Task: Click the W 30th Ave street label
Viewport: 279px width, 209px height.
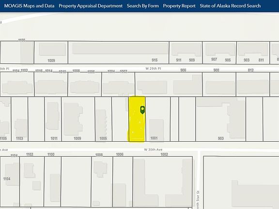Action: 153,149
